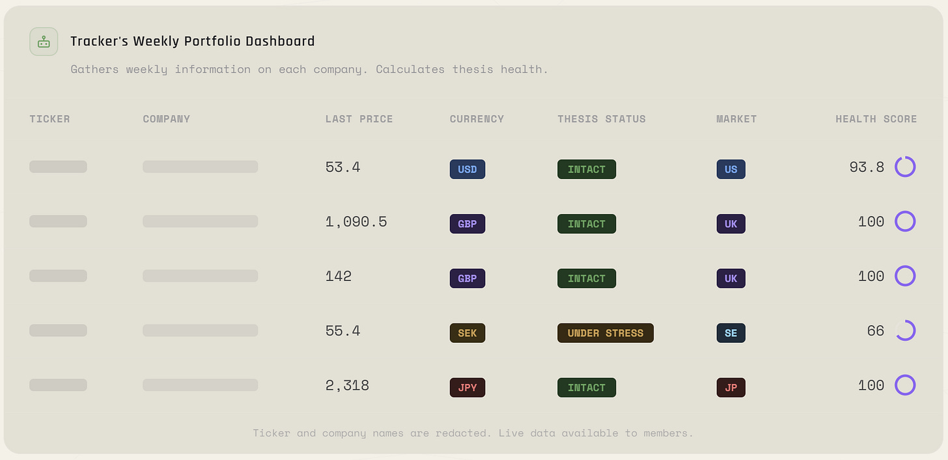The width and height of the screenshot is (948, 460).
Task: Sort by the TICKER column header
Action: coord(49,119)
